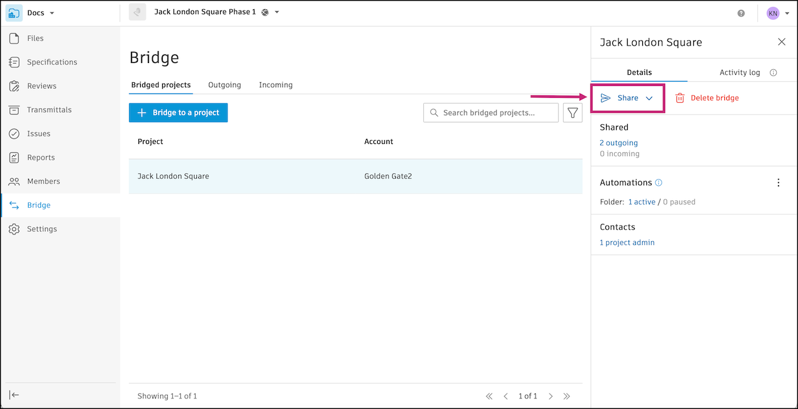This screenshot has width=798, height=409.
Task: Open the filter options for bridged projects
Action: [572, 112]
